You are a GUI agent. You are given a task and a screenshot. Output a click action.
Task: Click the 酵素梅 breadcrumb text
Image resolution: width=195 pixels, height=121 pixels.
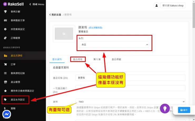(x=68, y=15)
